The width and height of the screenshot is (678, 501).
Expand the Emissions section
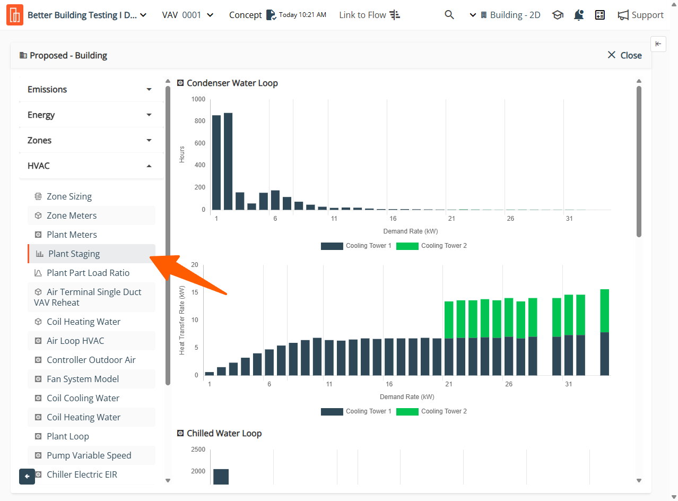[x=90, y=89]
